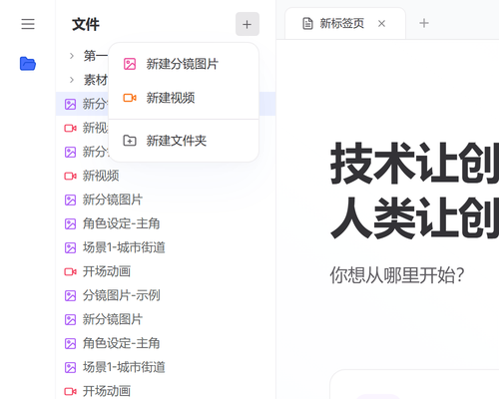The height and width of the screenshot is (399, 499).
Task: Open 新分镜图片 directly below 分镜图片-示例
Action: pyautogui.click(x=166, y=319)
